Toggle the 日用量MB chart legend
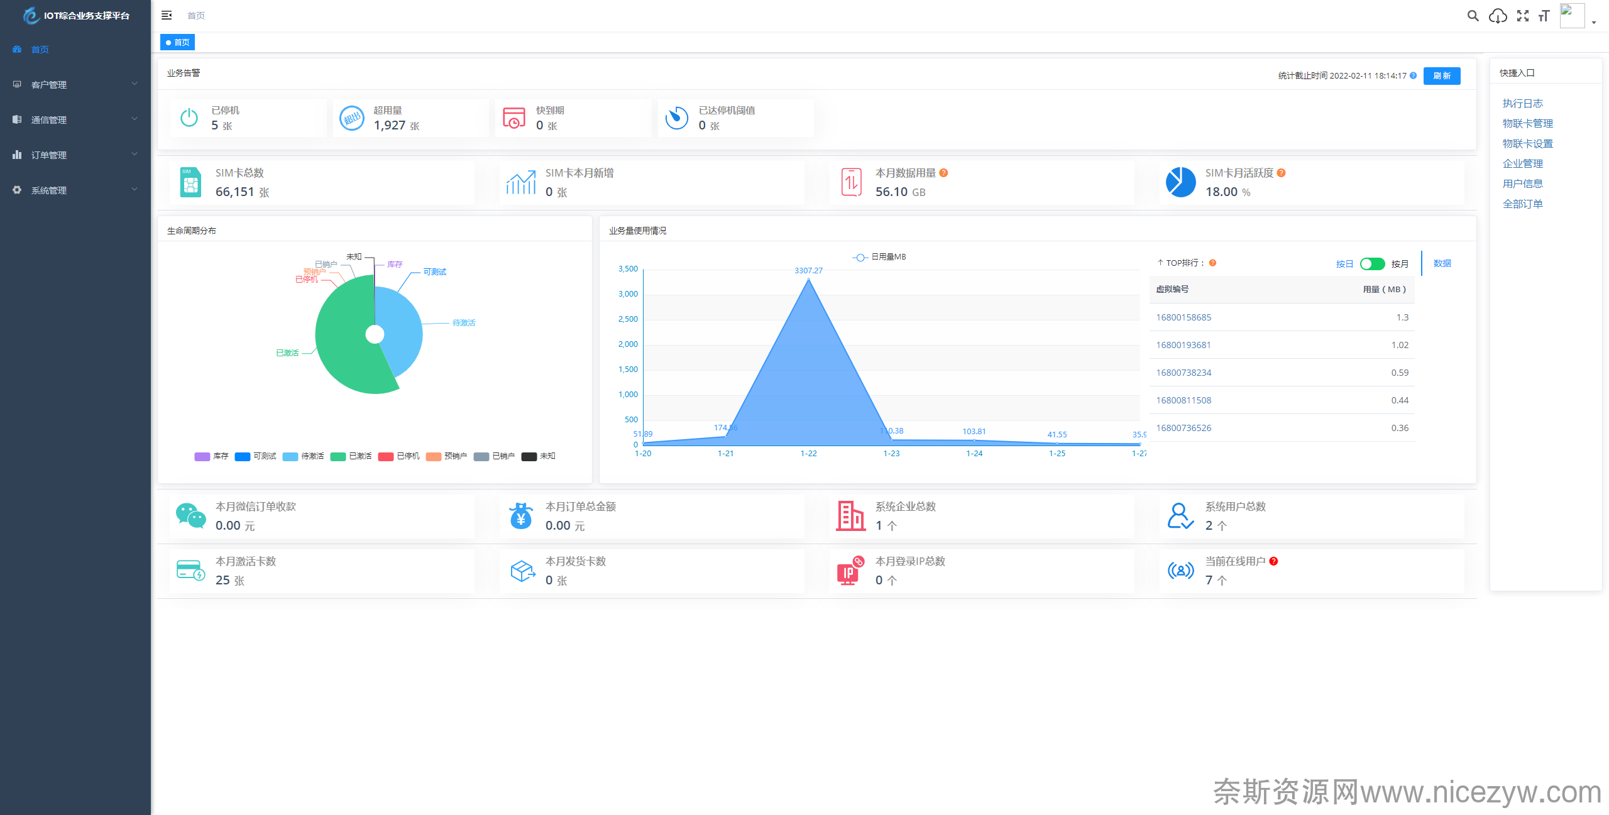Image resolution: width=1609 pixels, height=815 pixels. tap(879, 257)
